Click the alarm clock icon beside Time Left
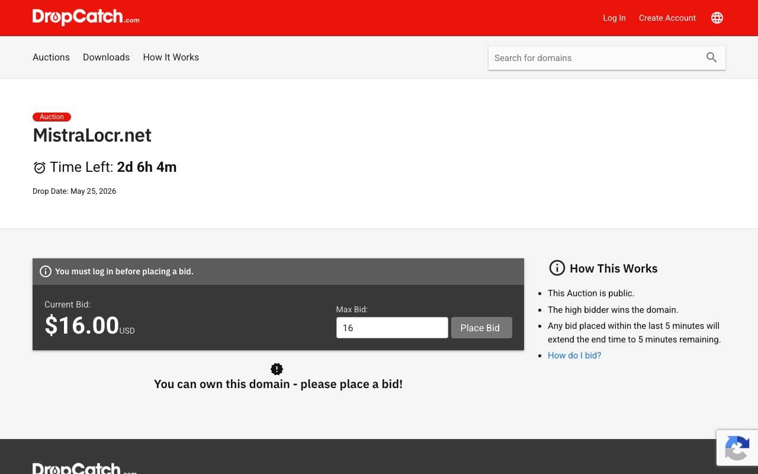This screenshot has width=758, height=474. click(x=40, y=168)
